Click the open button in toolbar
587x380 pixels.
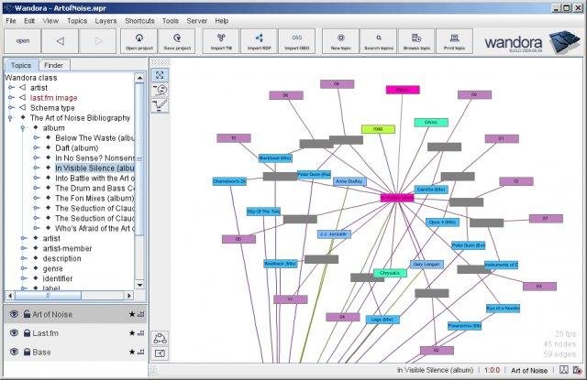coord(22,41)
